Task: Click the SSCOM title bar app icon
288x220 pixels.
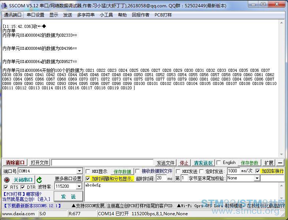Action: tap(4, 6)
